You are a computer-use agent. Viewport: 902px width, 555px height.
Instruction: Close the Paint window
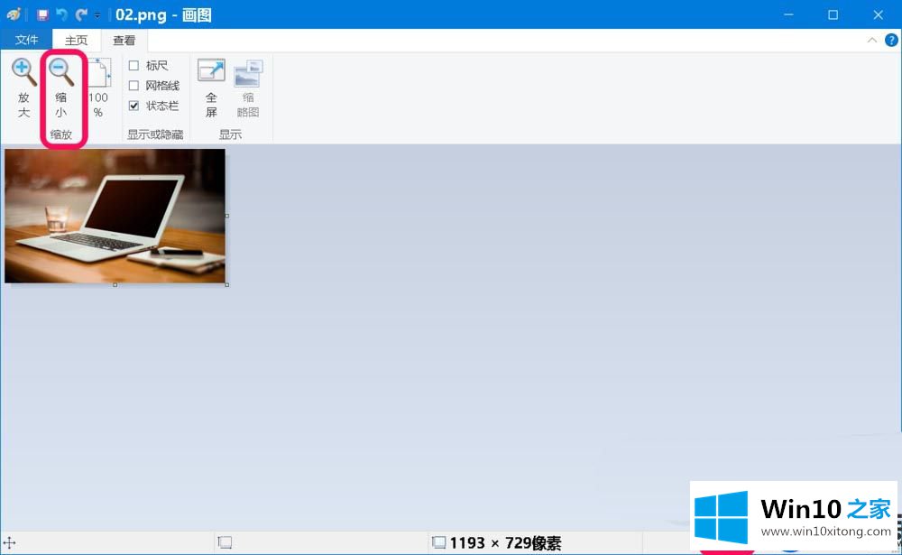coord(878,14)
